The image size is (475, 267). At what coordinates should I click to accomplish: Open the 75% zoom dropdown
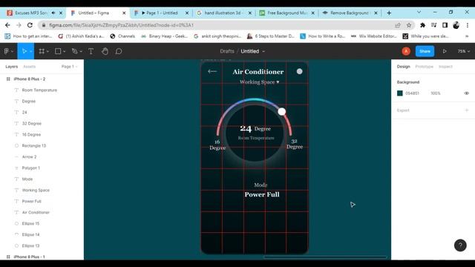point(463,51)
